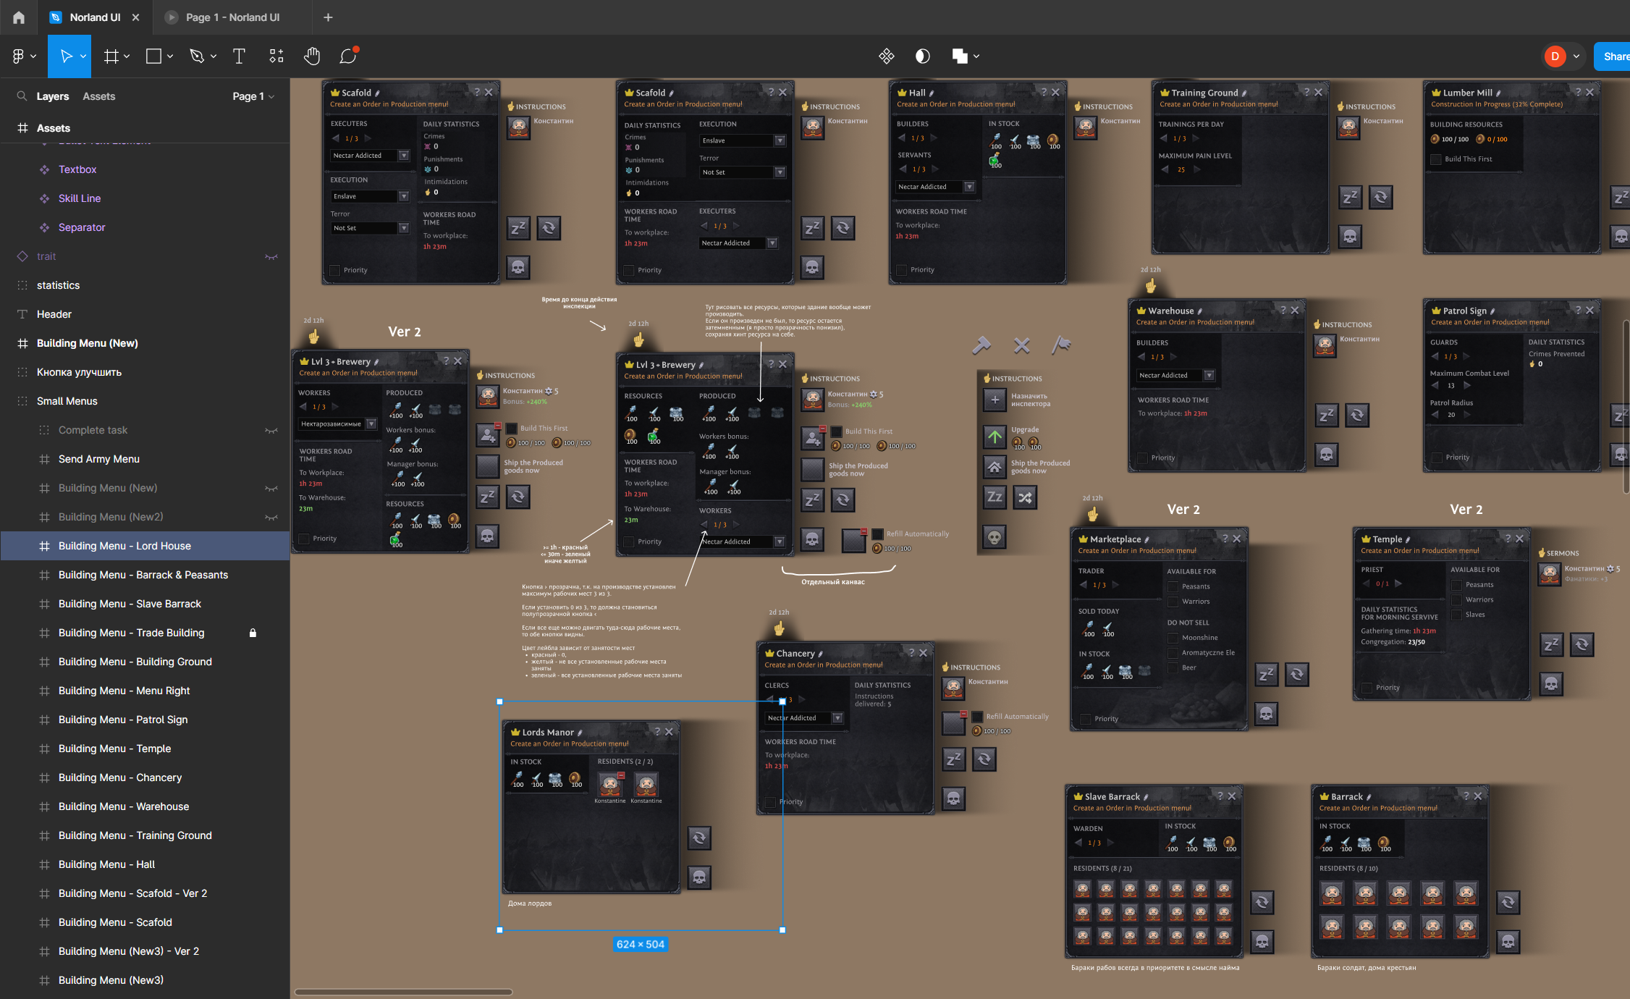This screenshot has height=999, width=1630.
Task: Expand the Page 1 pages dropdown
Action: click(253, 96)
